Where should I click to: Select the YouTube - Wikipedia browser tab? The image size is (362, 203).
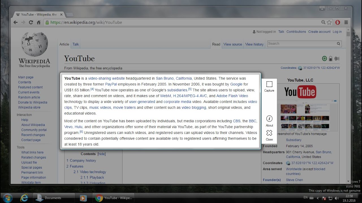pyautogui.click(x=39, y=14)
